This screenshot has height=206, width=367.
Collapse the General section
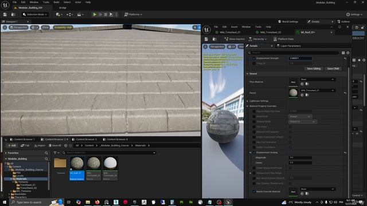[x=248, y=74]
